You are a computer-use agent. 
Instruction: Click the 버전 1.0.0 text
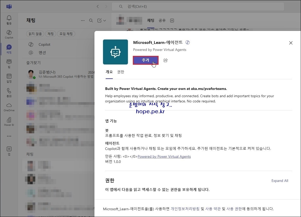pyautogui.click(x=113, y=162)
